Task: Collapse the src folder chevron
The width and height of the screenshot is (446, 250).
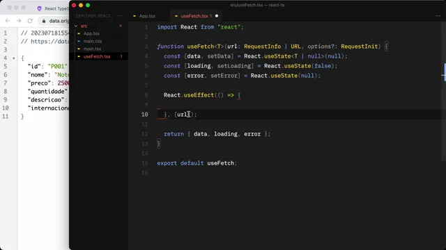Action: 76,26
